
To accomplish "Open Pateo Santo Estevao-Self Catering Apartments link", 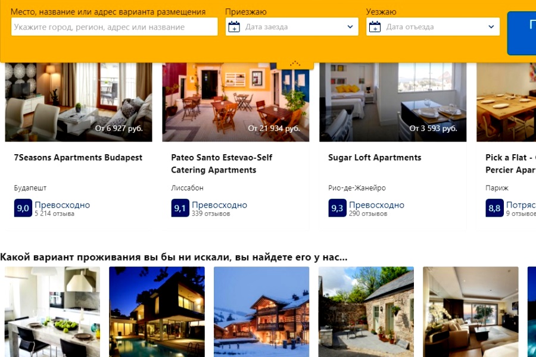I will pos(222,164).
